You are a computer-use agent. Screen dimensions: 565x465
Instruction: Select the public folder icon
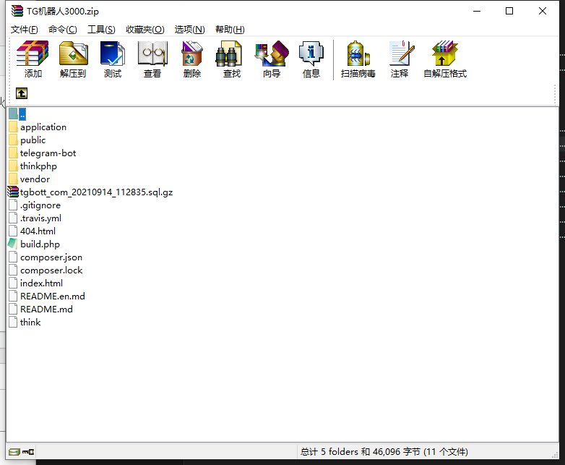point(13,140)
